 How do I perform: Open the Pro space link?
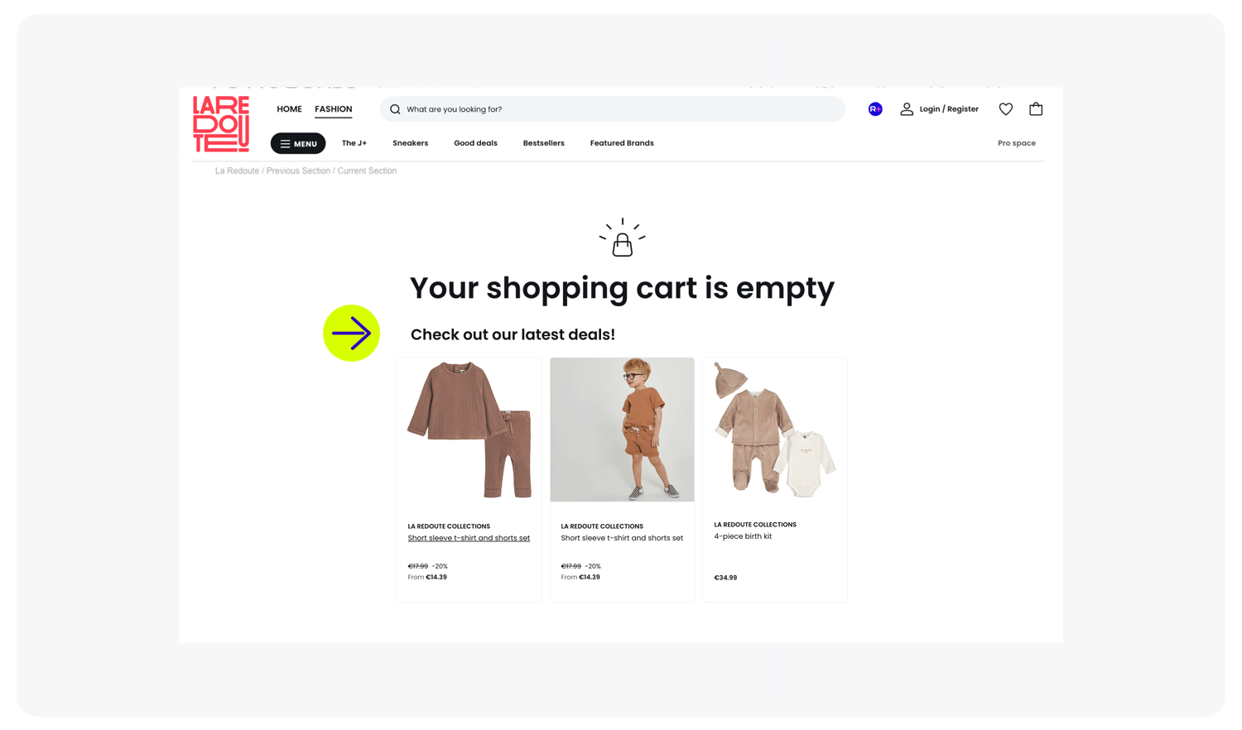tap(1017, 143)
